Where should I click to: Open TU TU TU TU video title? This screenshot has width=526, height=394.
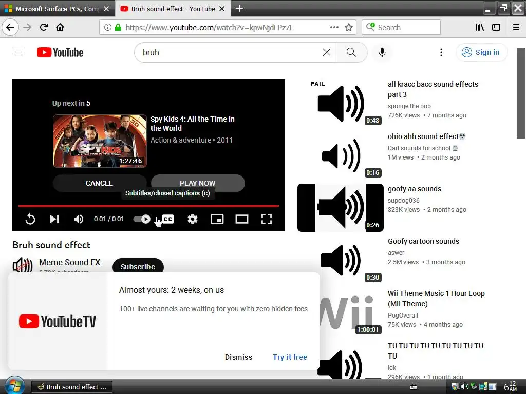(436, 351)
